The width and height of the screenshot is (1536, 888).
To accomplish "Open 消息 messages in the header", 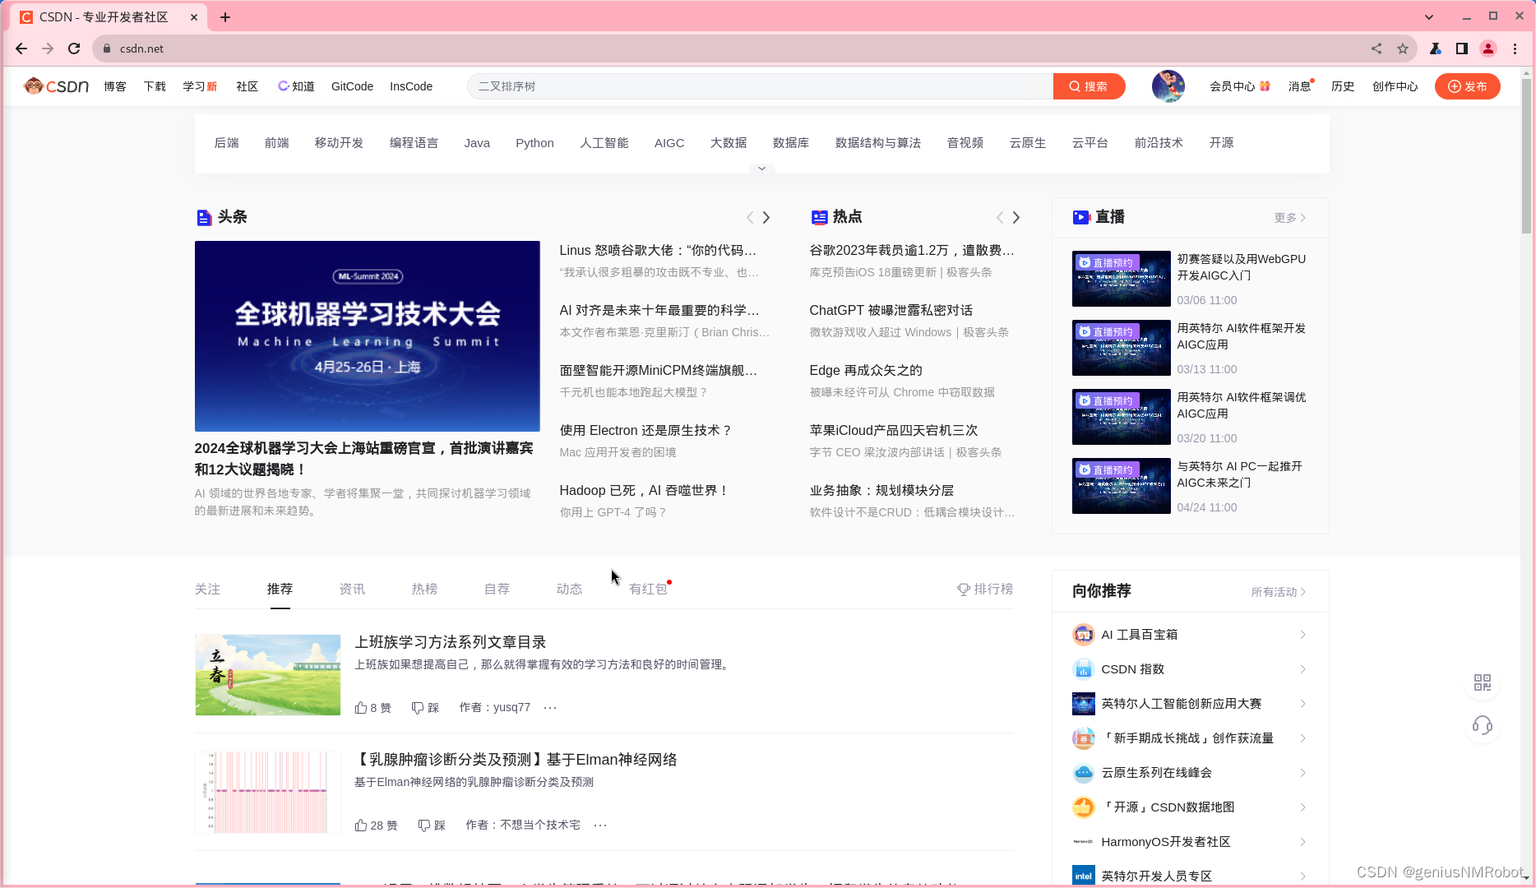I will click(x=1300, y=86).
